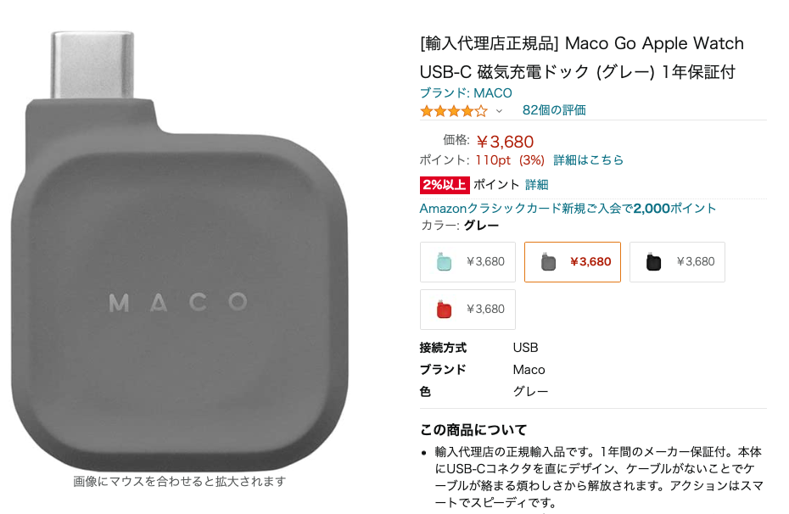Click the four-star rating icons
This screenshot has width=789, height=514.
(x=454, y=110)
